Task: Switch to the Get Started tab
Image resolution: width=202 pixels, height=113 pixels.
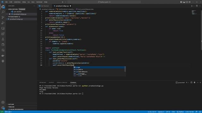Action: click(x=45, y=6)
